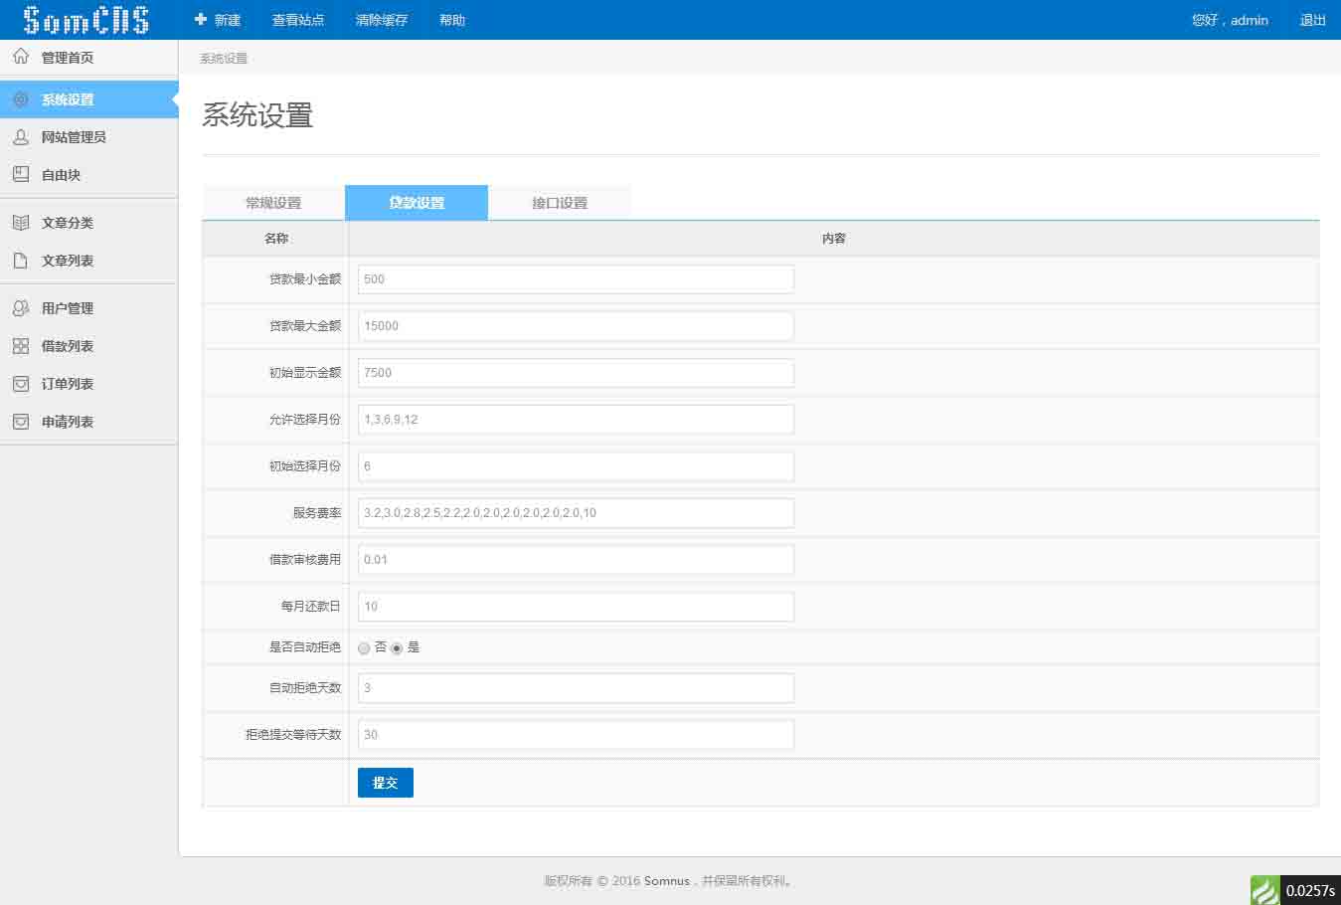
Task: Click into the 服务费率 input field
Action: [576, 513]
